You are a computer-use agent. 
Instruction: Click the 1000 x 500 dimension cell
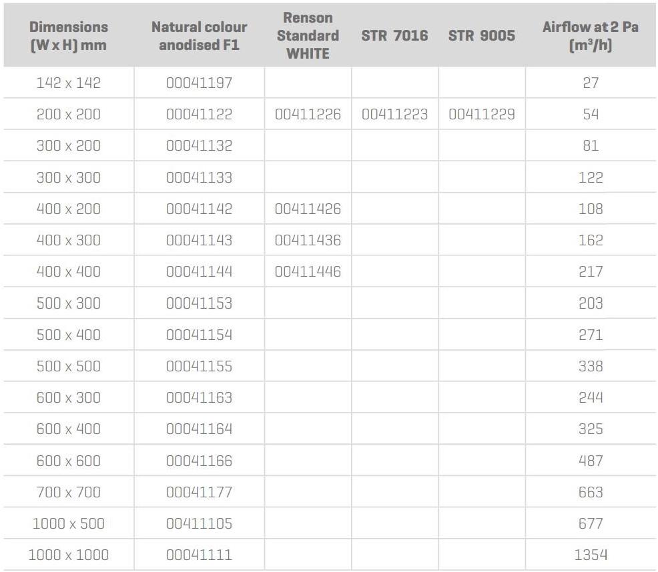coord(69,523)
